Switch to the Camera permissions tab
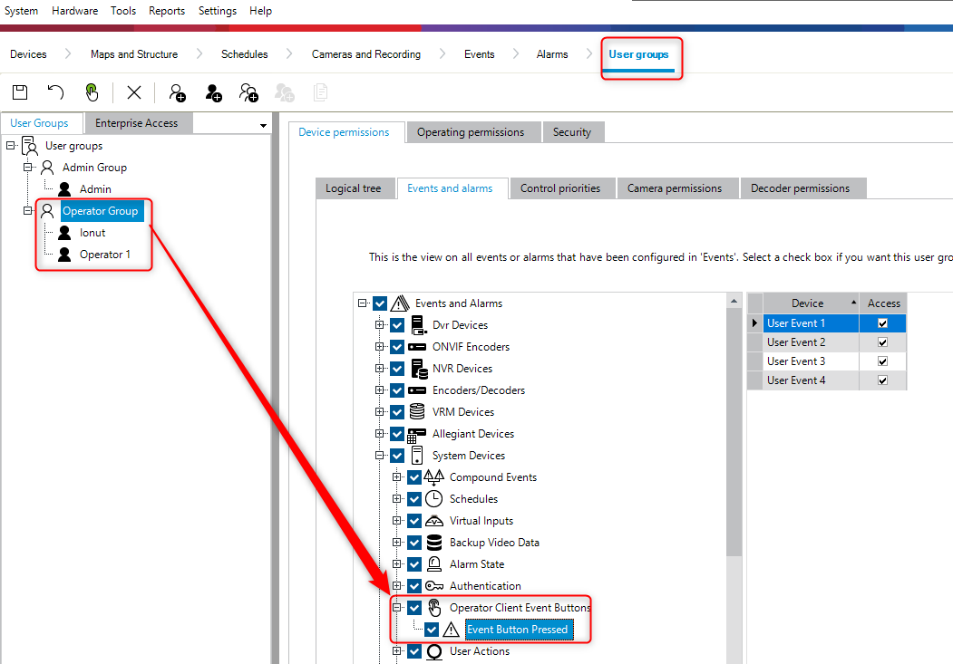 675,188
